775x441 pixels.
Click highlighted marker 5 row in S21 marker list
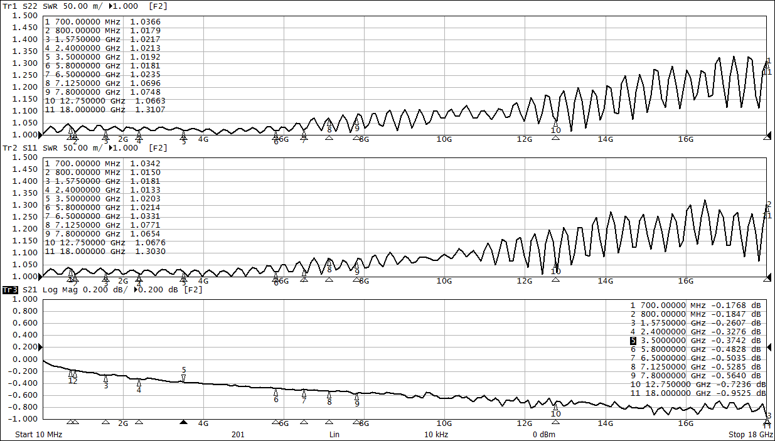tap(695, 341)
